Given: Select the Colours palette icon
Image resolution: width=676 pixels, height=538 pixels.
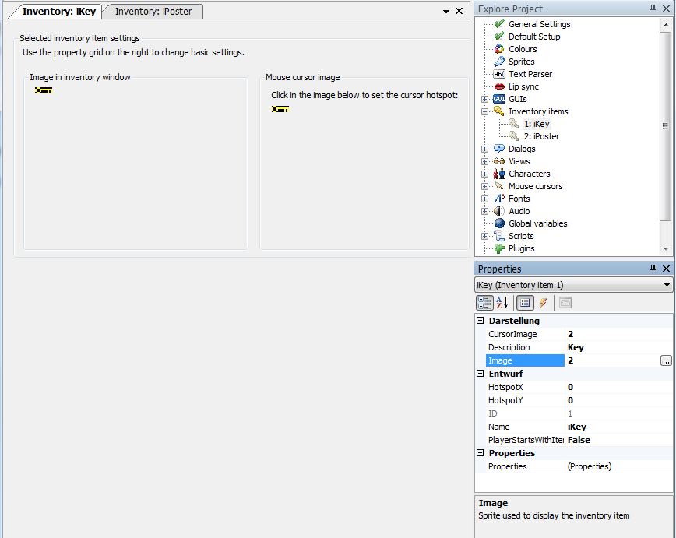Looking at the screenshot, I should (498, 49).
